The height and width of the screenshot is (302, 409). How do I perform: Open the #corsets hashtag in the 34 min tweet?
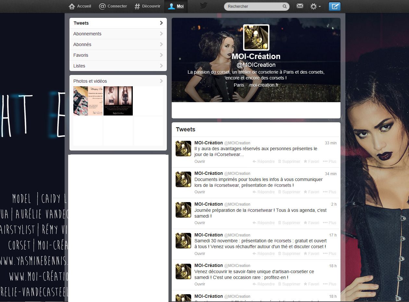[283, 186]
